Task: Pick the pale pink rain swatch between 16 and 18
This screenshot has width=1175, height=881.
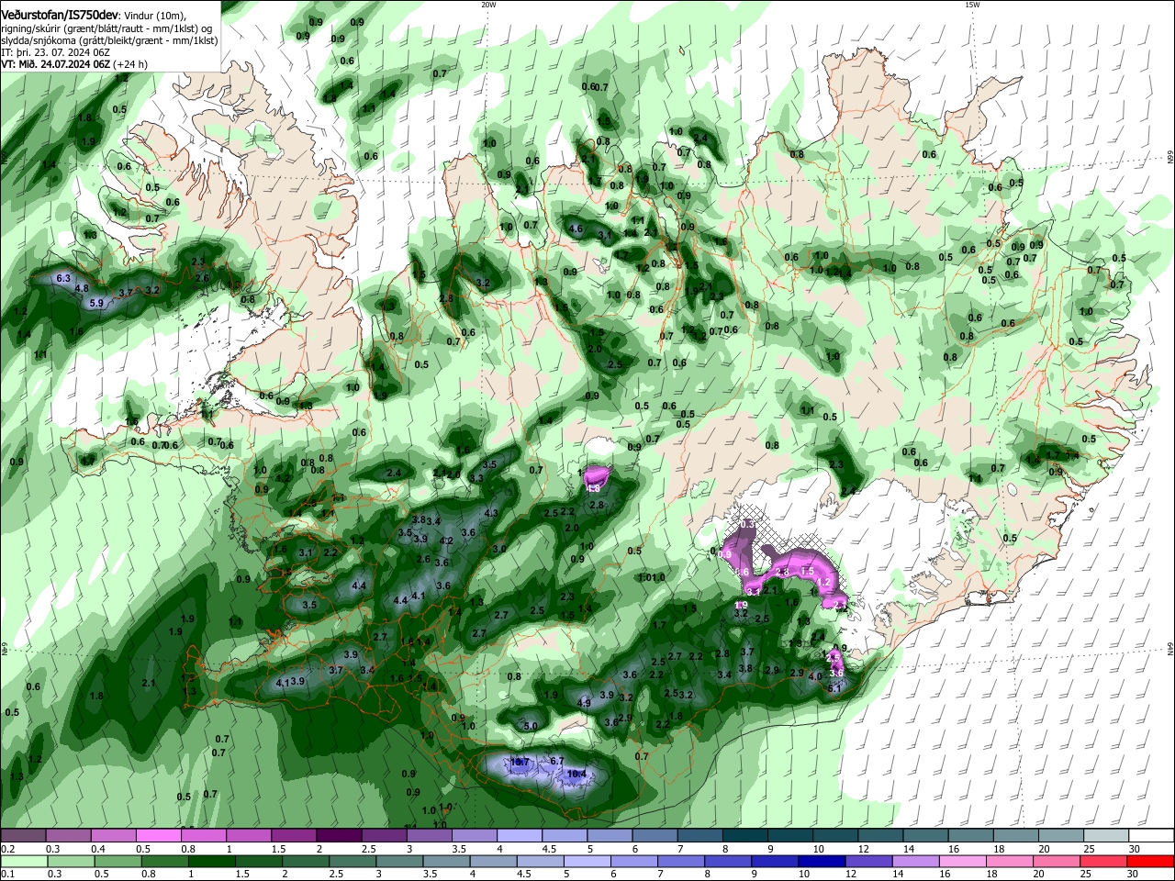Action: click(962, 861)
